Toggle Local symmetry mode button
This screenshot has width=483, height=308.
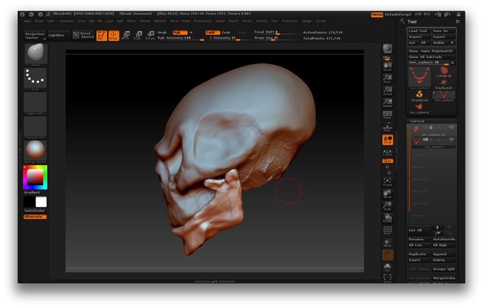point(387,140)
